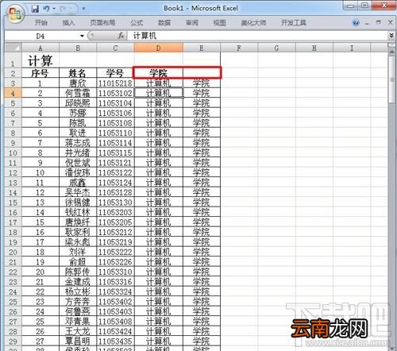Open the 开发工具 tab
Image resolution: width=397 pixels, height=351 pixels.
coord(294,23)
